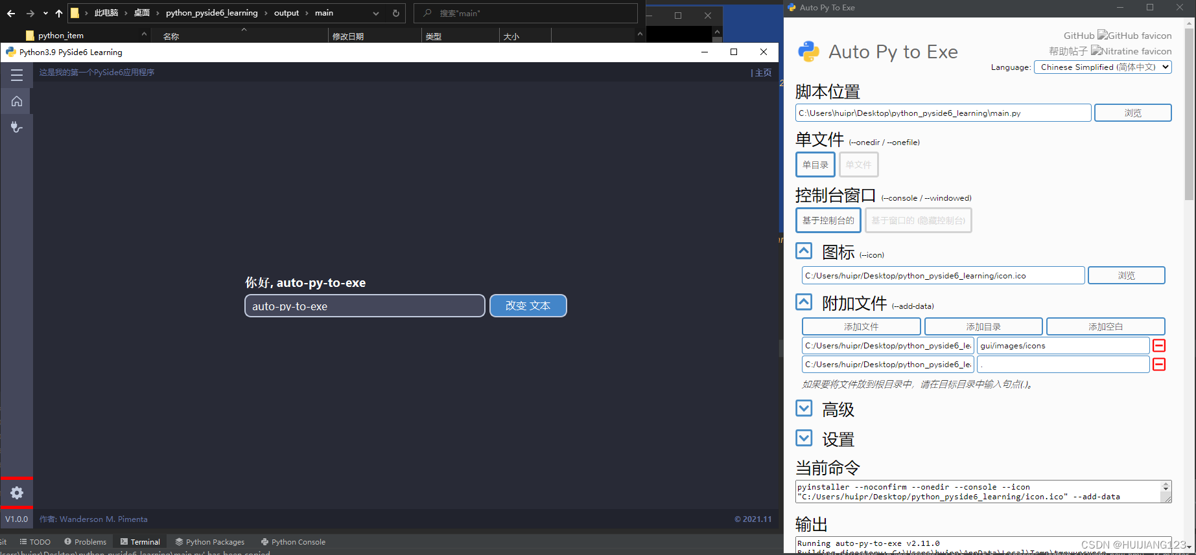Click the icon path input field
Image resolution: width=1196 pixels, height=555 pixels.
(x=943, y=275)
